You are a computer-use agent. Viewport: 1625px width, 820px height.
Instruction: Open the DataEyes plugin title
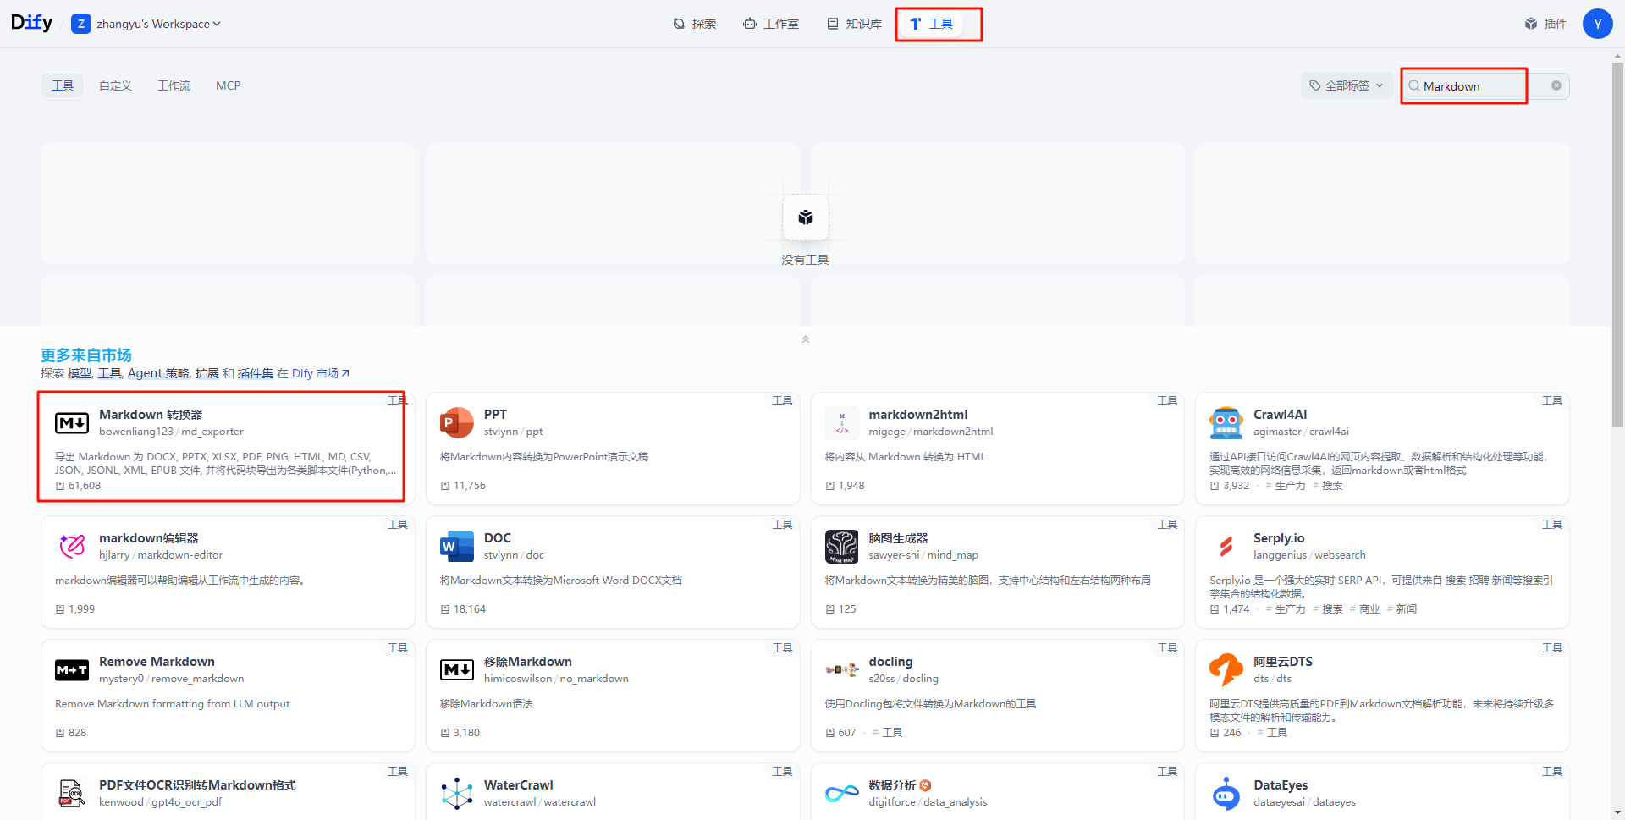click(1281, 785)
